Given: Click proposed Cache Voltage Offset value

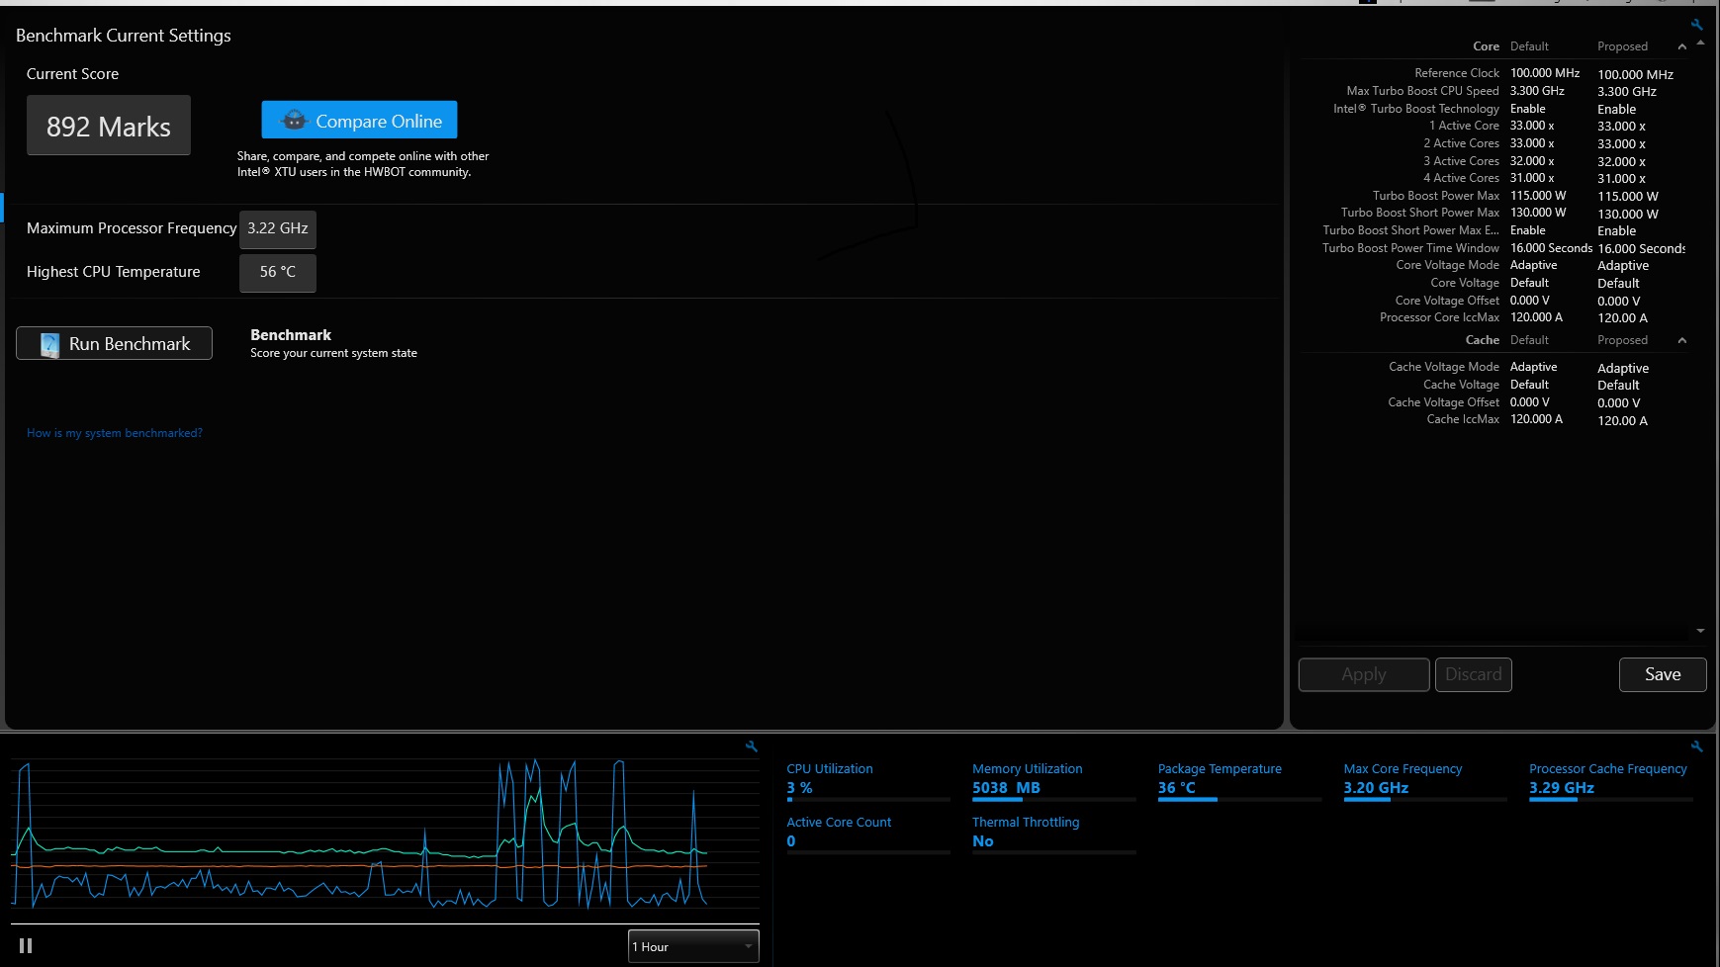Looking at the screenshot, I should pyautogui.click(x=1619, y=402).
